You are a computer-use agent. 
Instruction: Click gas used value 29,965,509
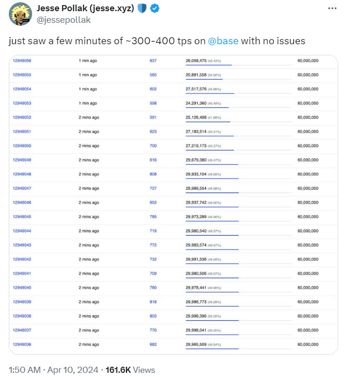click(x=196, y=344)
